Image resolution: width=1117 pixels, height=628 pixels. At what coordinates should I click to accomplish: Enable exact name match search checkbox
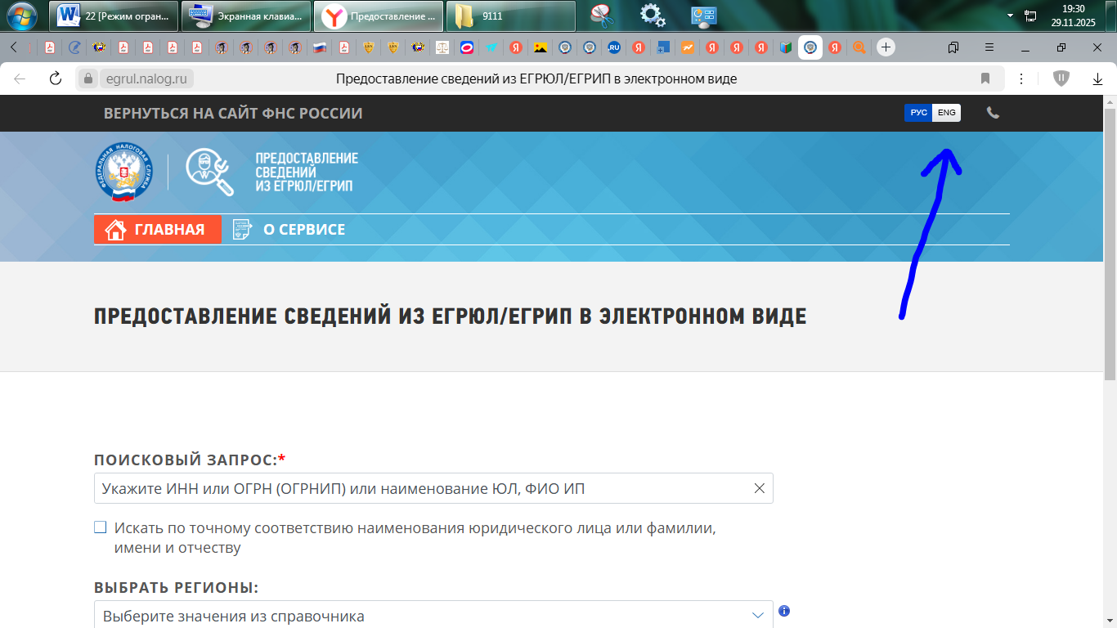click(x=99, y=528)
